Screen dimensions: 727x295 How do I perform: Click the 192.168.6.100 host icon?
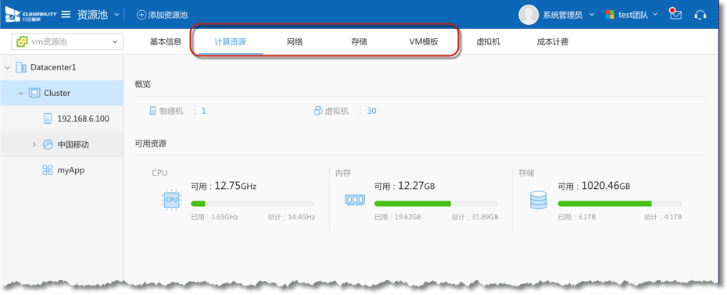pyautogui.click(x=48, y=119)
